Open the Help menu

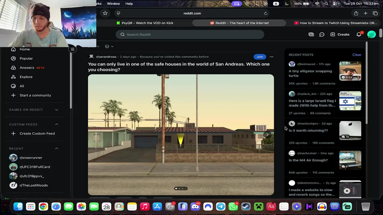pyautogui.click(x=129, y=4)
